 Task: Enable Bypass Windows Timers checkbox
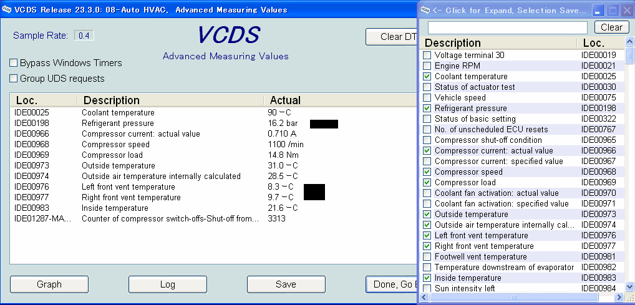(x=14, y=63)
